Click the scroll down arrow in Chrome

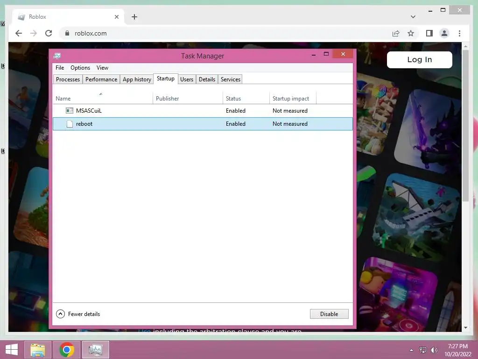pyautogui.click(x=465, y=328)
